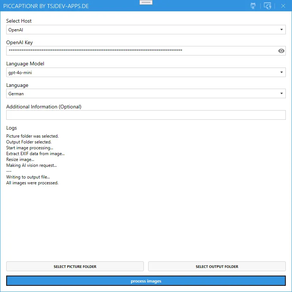Close the PicCaptionr window

(x=283, y=6)
